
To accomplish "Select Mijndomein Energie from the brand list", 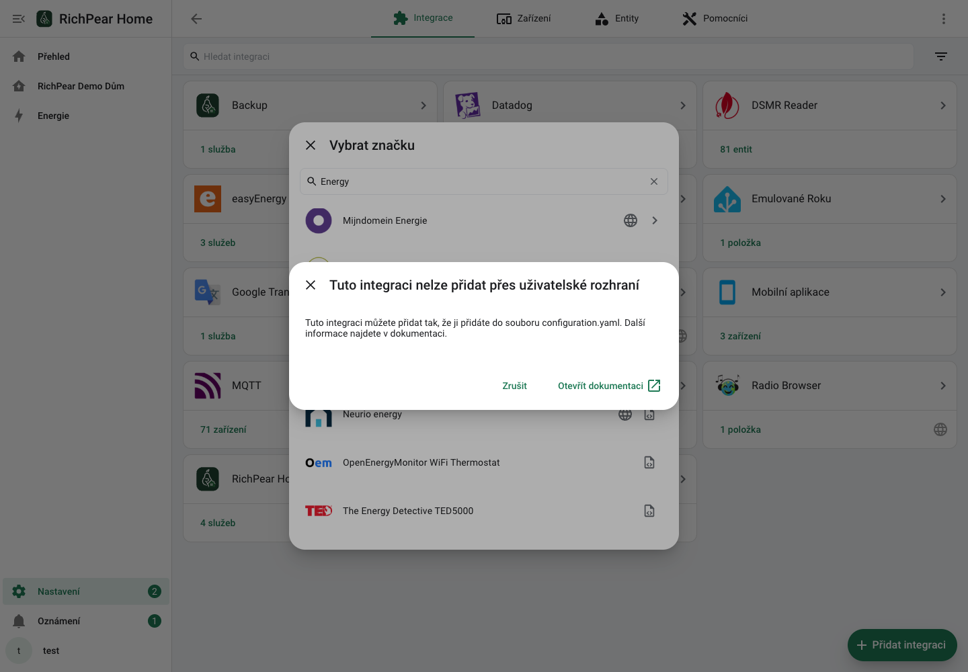I will coord(484,220).
